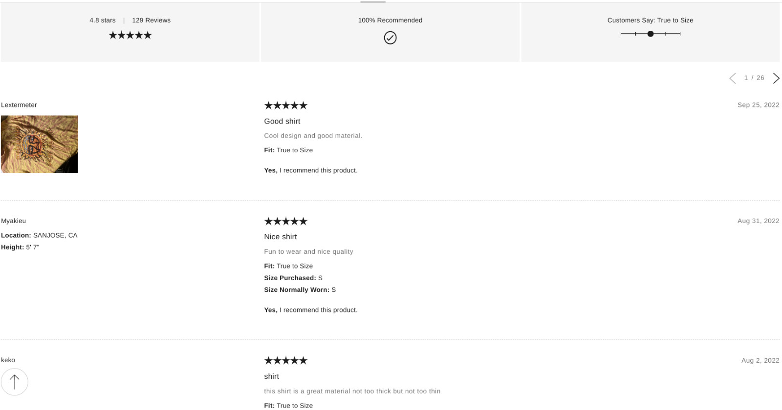The width and height of the screenshot is (782, 410).
Task: Click the Myakieu reviewer name
Action: pyautogui.click(x=14, y=221)
